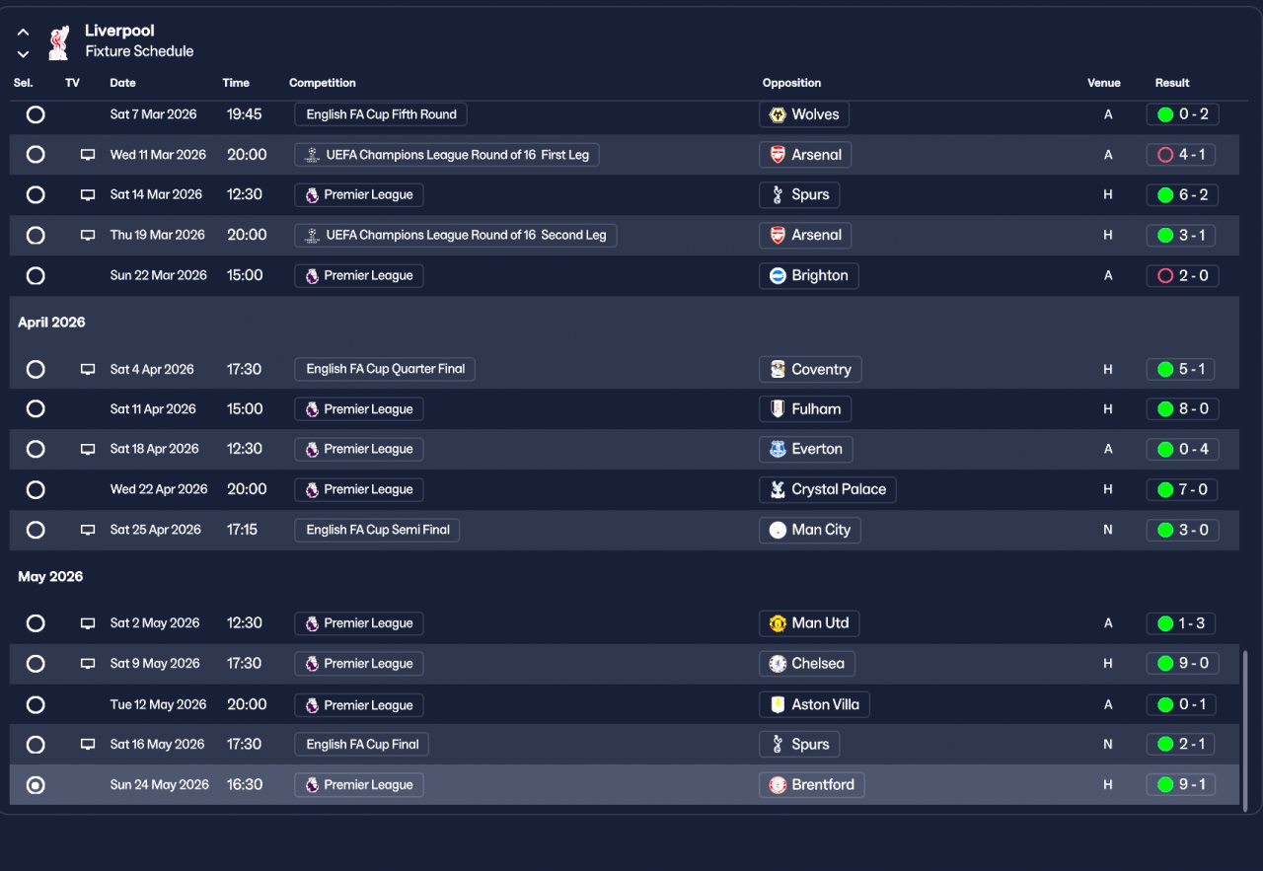
Task: Open English FA Cup Semi Final competition
Action: pyautogui.click(x=377, y=530)
